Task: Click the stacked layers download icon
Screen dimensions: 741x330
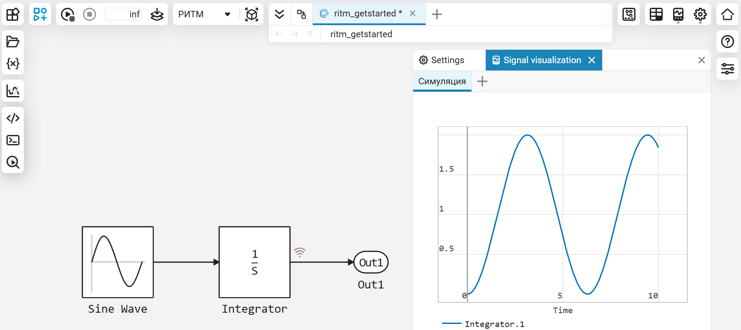Action: (x=157, y=14)
